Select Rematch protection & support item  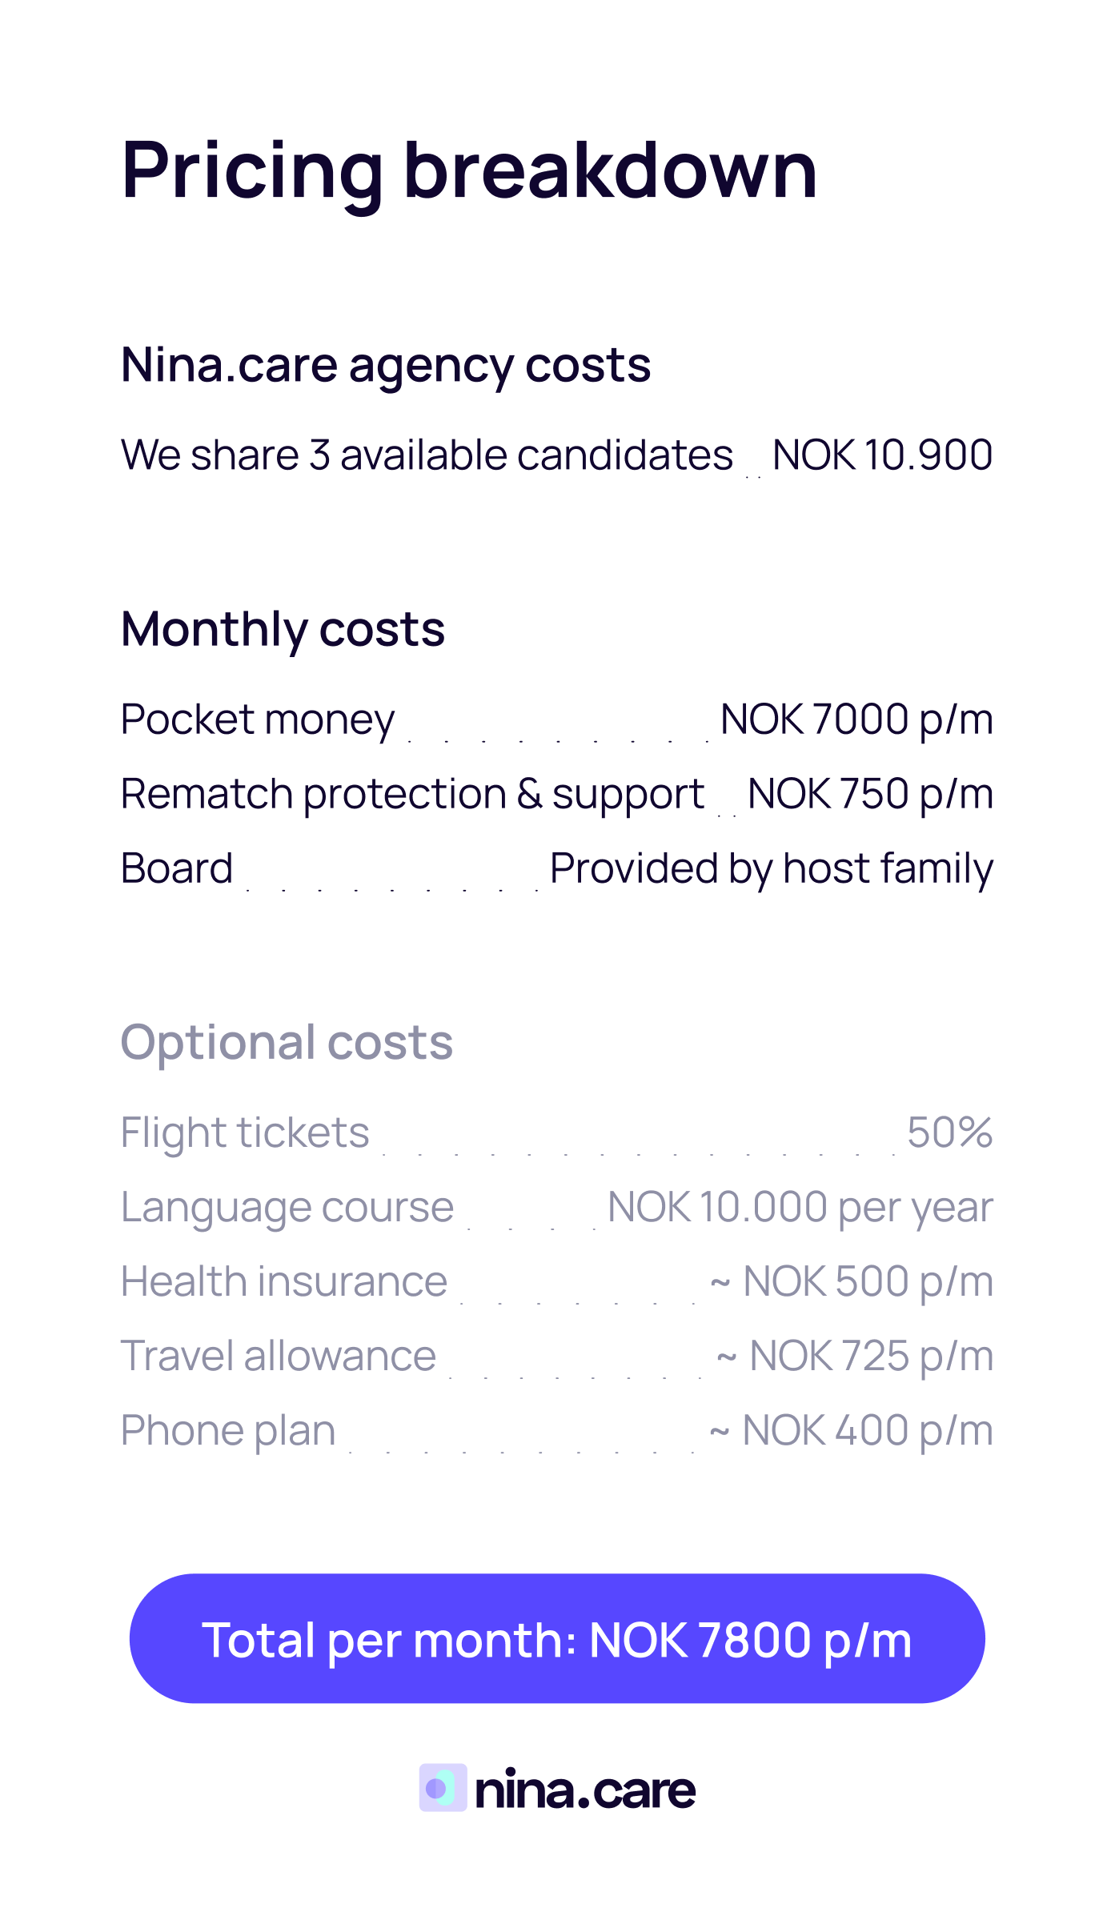pyautogui.click(x=412, y=794)
